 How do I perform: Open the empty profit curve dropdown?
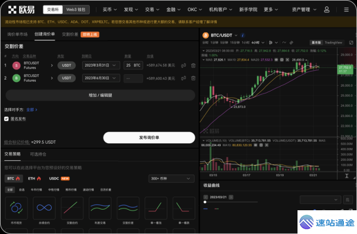[320, 200]
